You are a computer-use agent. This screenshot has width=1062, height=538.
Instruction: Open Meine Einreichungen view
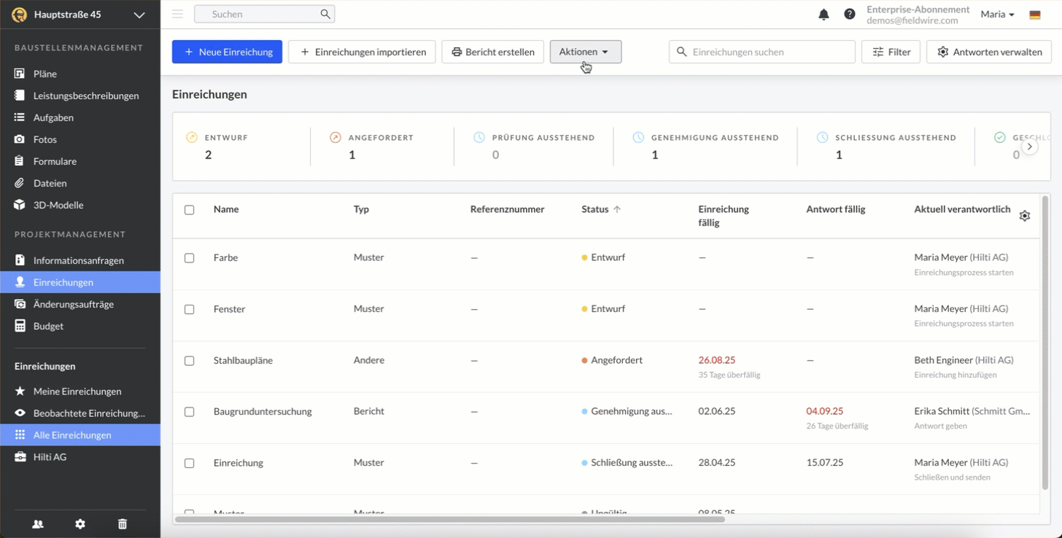tap(77, 391)
